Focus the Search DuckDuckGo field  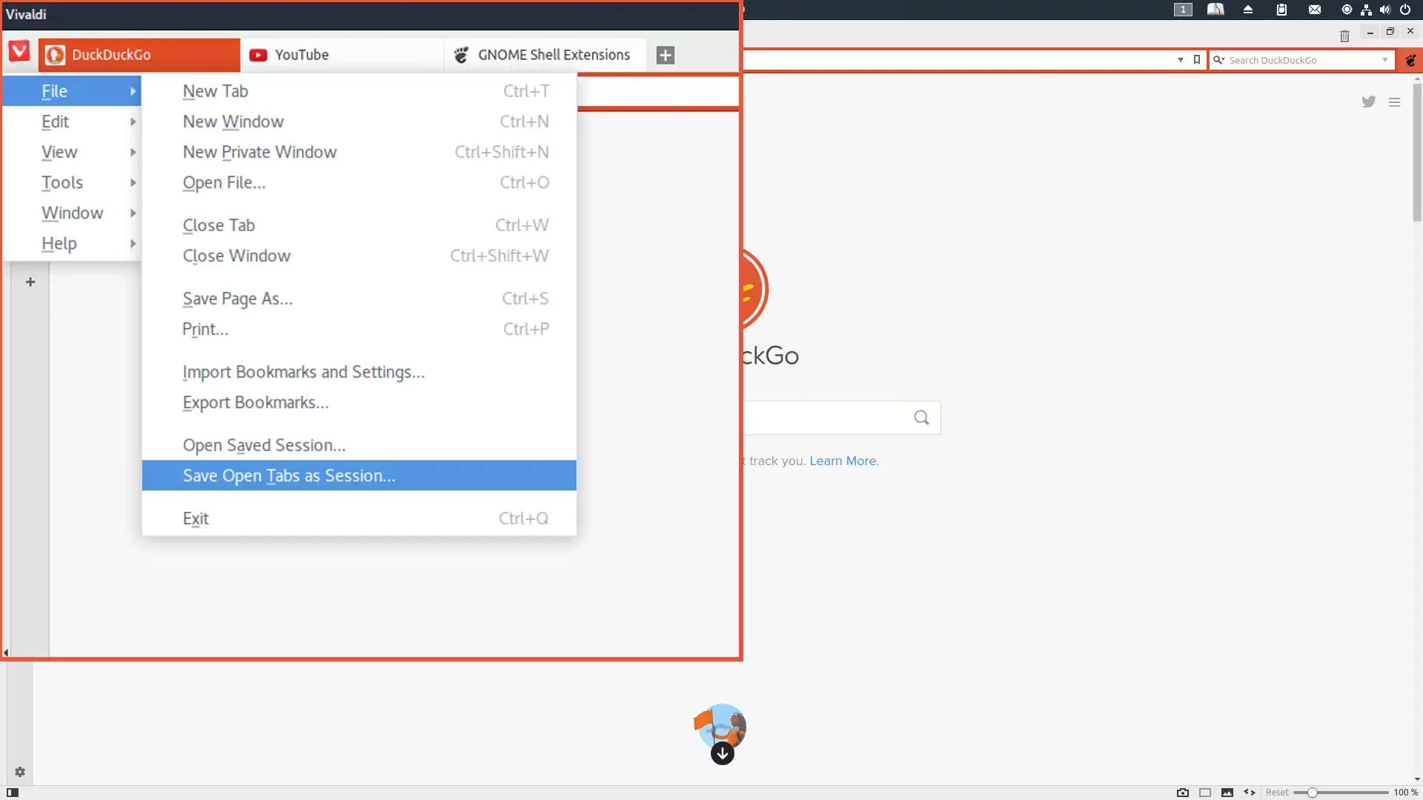pyautogui.click(x=1303, y=60)
